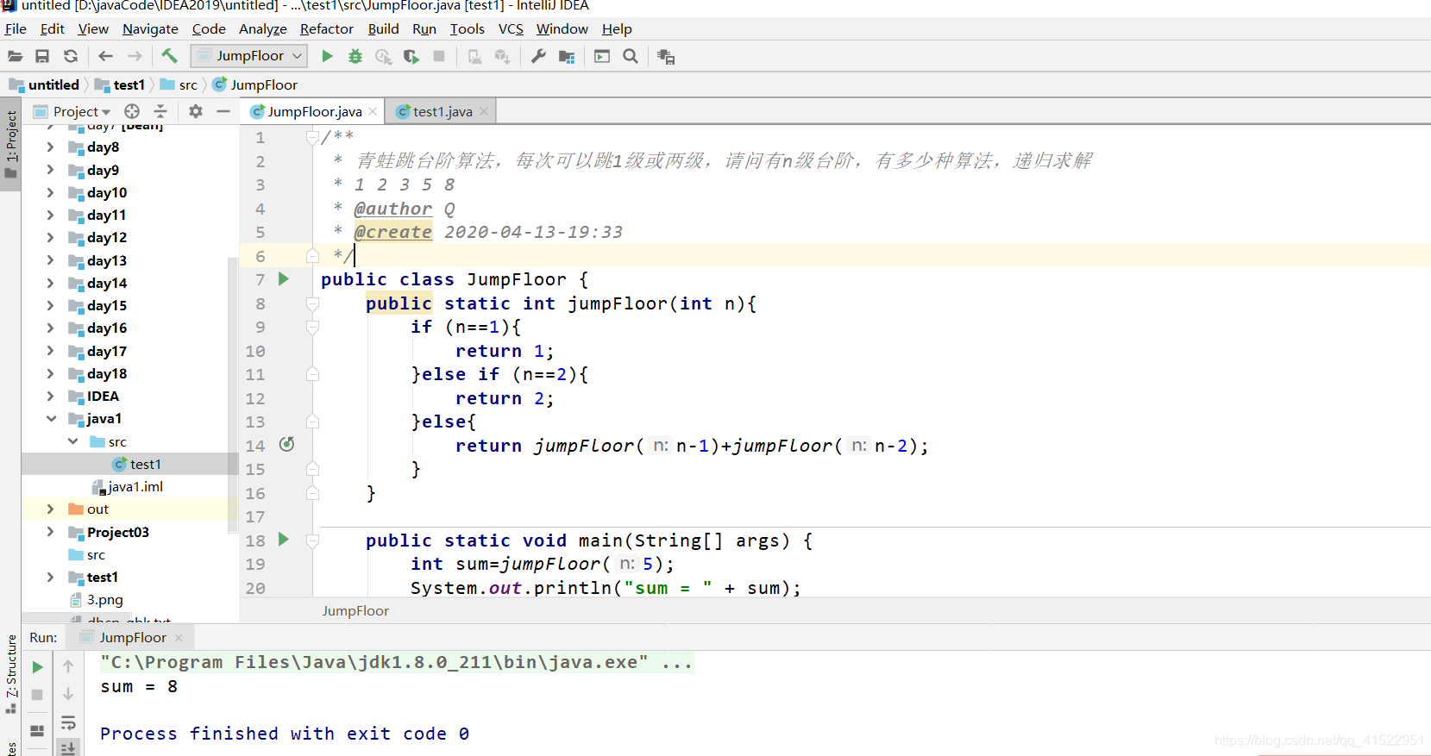Collapse the src folder under java1

tap(72, 441)
